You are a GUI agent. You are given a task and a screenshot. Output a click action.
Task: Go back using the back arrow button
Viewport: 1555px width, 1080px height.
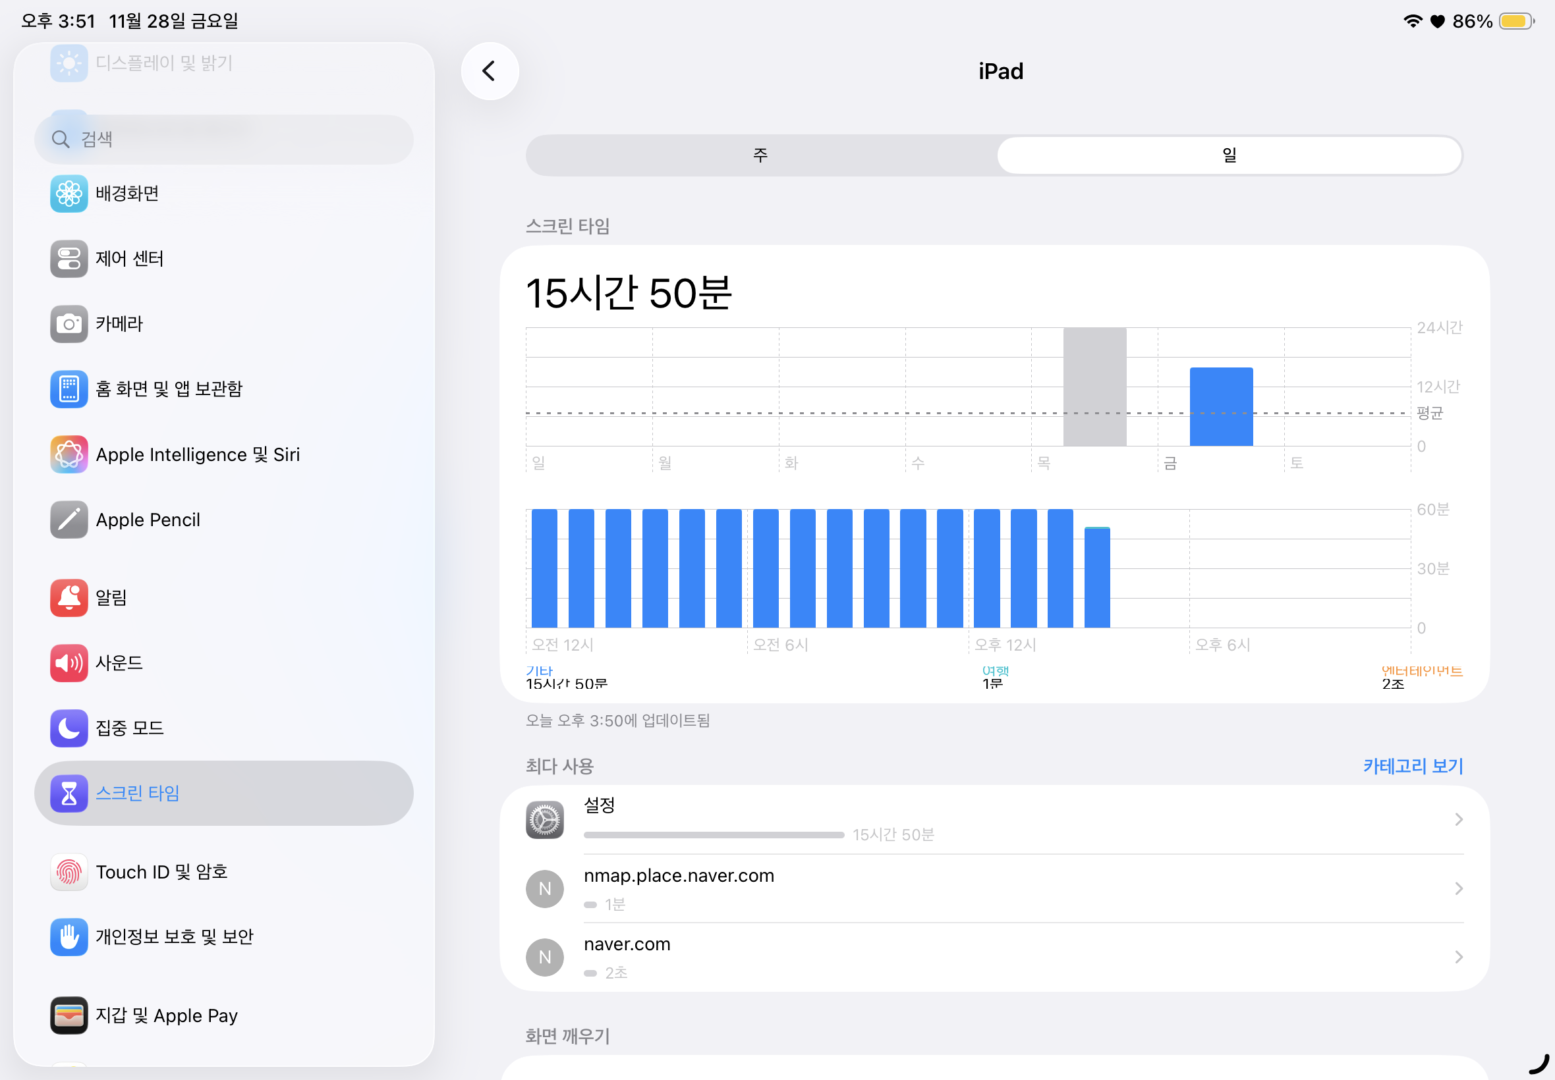click(490, 71)
